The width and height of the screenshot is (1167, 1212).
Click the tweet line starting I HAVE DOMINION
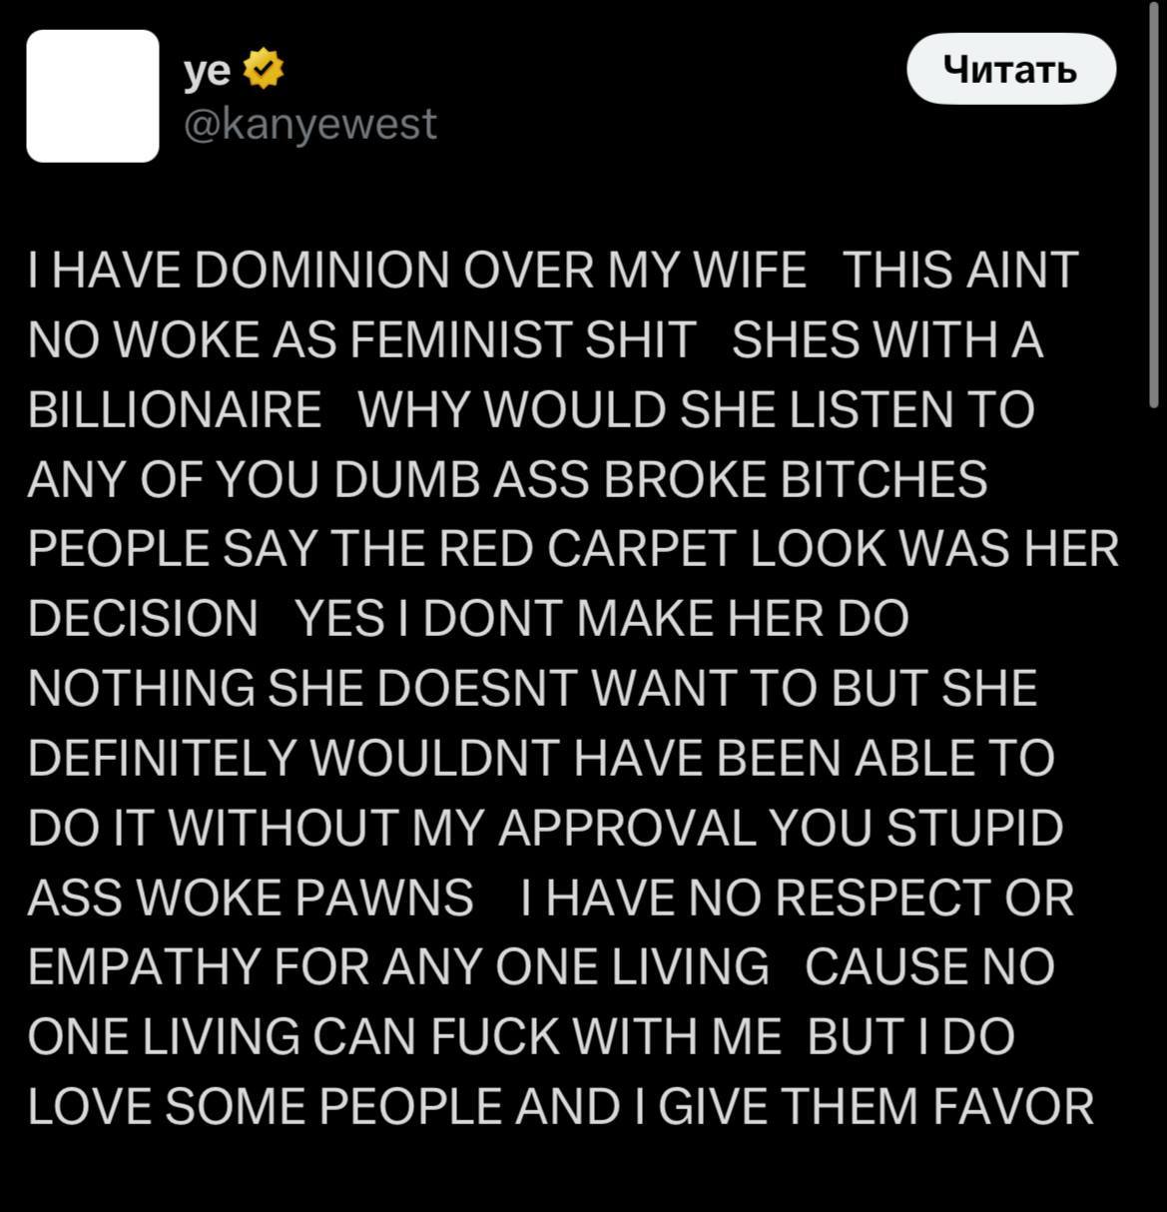(553, 271)
